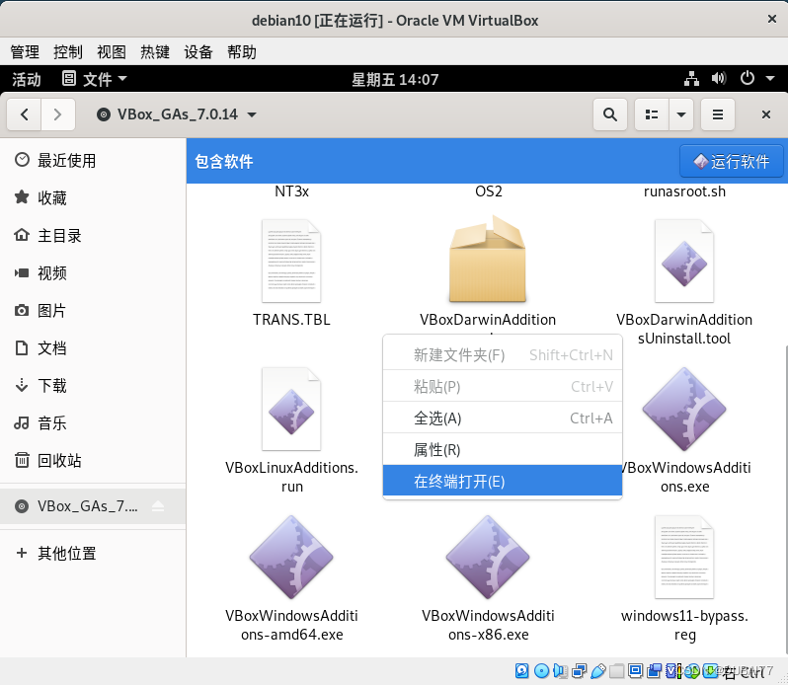Expand system menu arrow in top bar
This screenshot has width=788, height=685.
[x=770, y=78]
